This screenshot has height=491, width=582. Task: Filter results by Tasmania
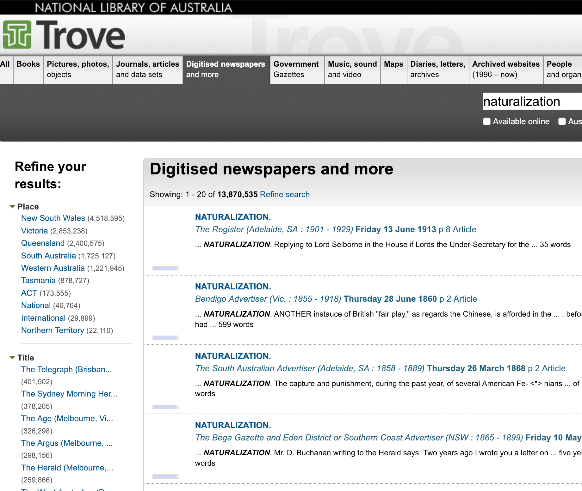38,280
